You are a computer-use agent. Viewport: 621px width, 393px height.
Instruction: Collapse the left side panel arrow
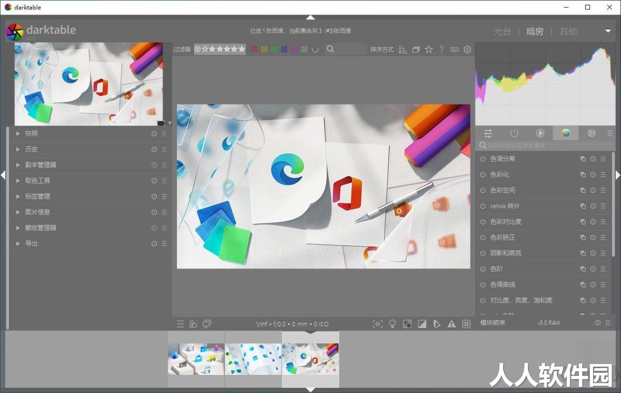coord(3,175)
